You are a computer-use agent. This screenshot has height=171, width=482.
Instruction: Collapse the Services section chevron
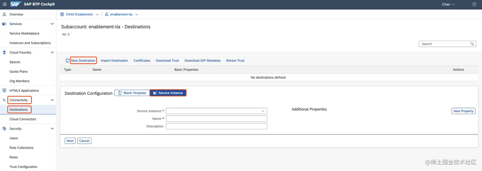coord(52,24)
